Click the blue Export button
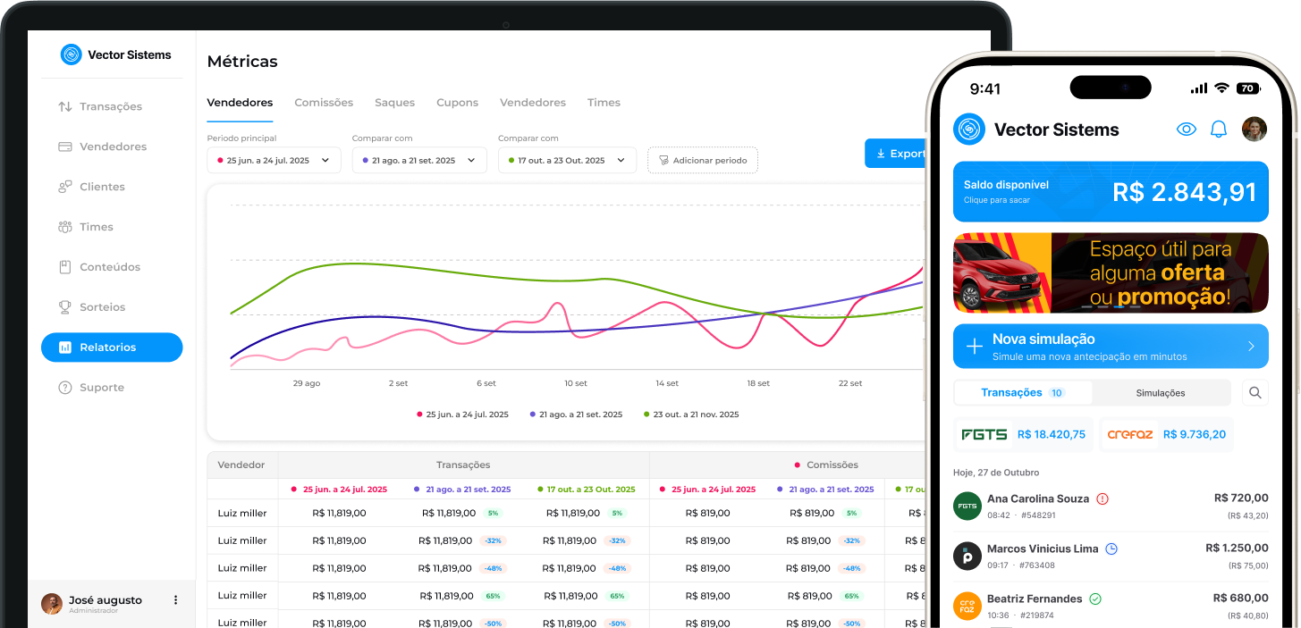Viewport: 1301px width, 628px height. pyautogui.click(x=896, y=154)
